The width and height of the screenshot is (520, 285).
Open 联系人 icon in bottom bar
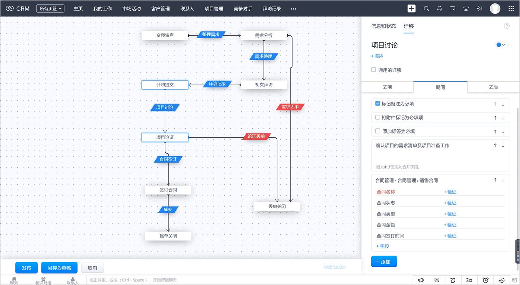click(73, 281)
